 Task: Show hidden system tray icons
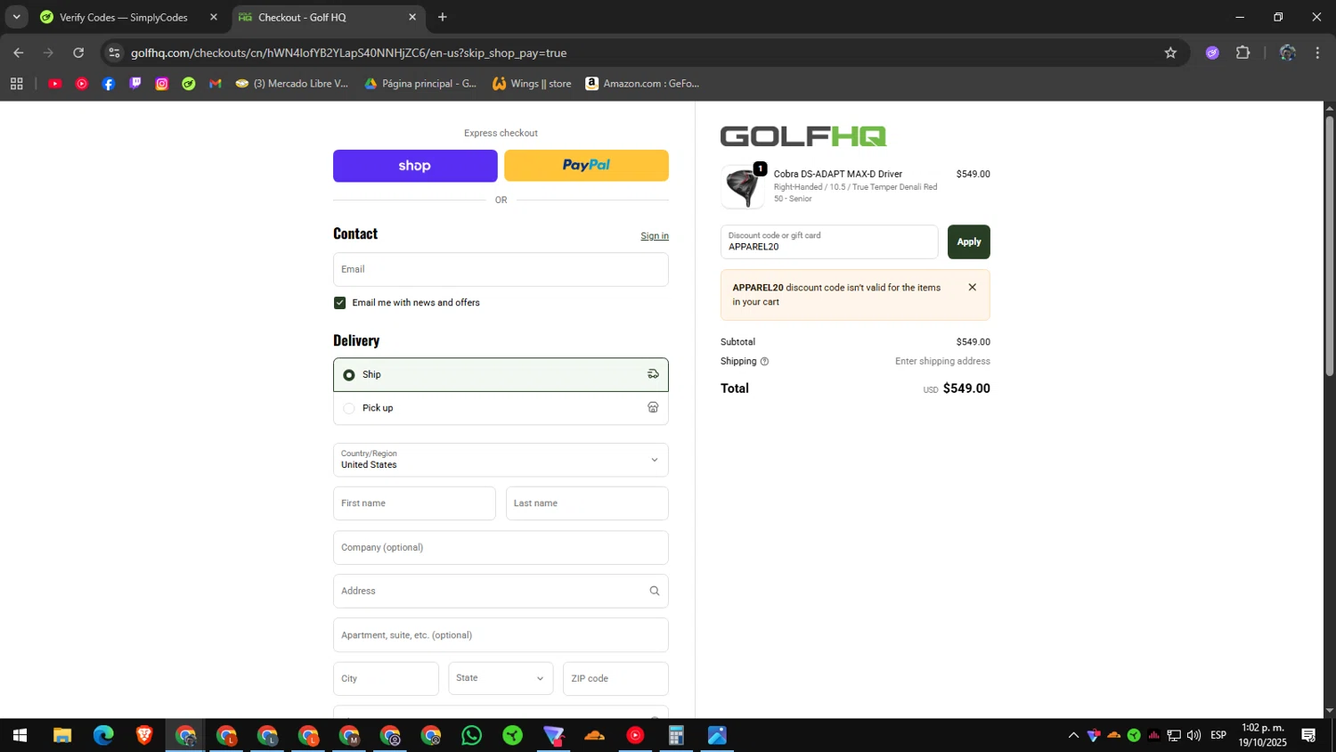pos(1073,736)
